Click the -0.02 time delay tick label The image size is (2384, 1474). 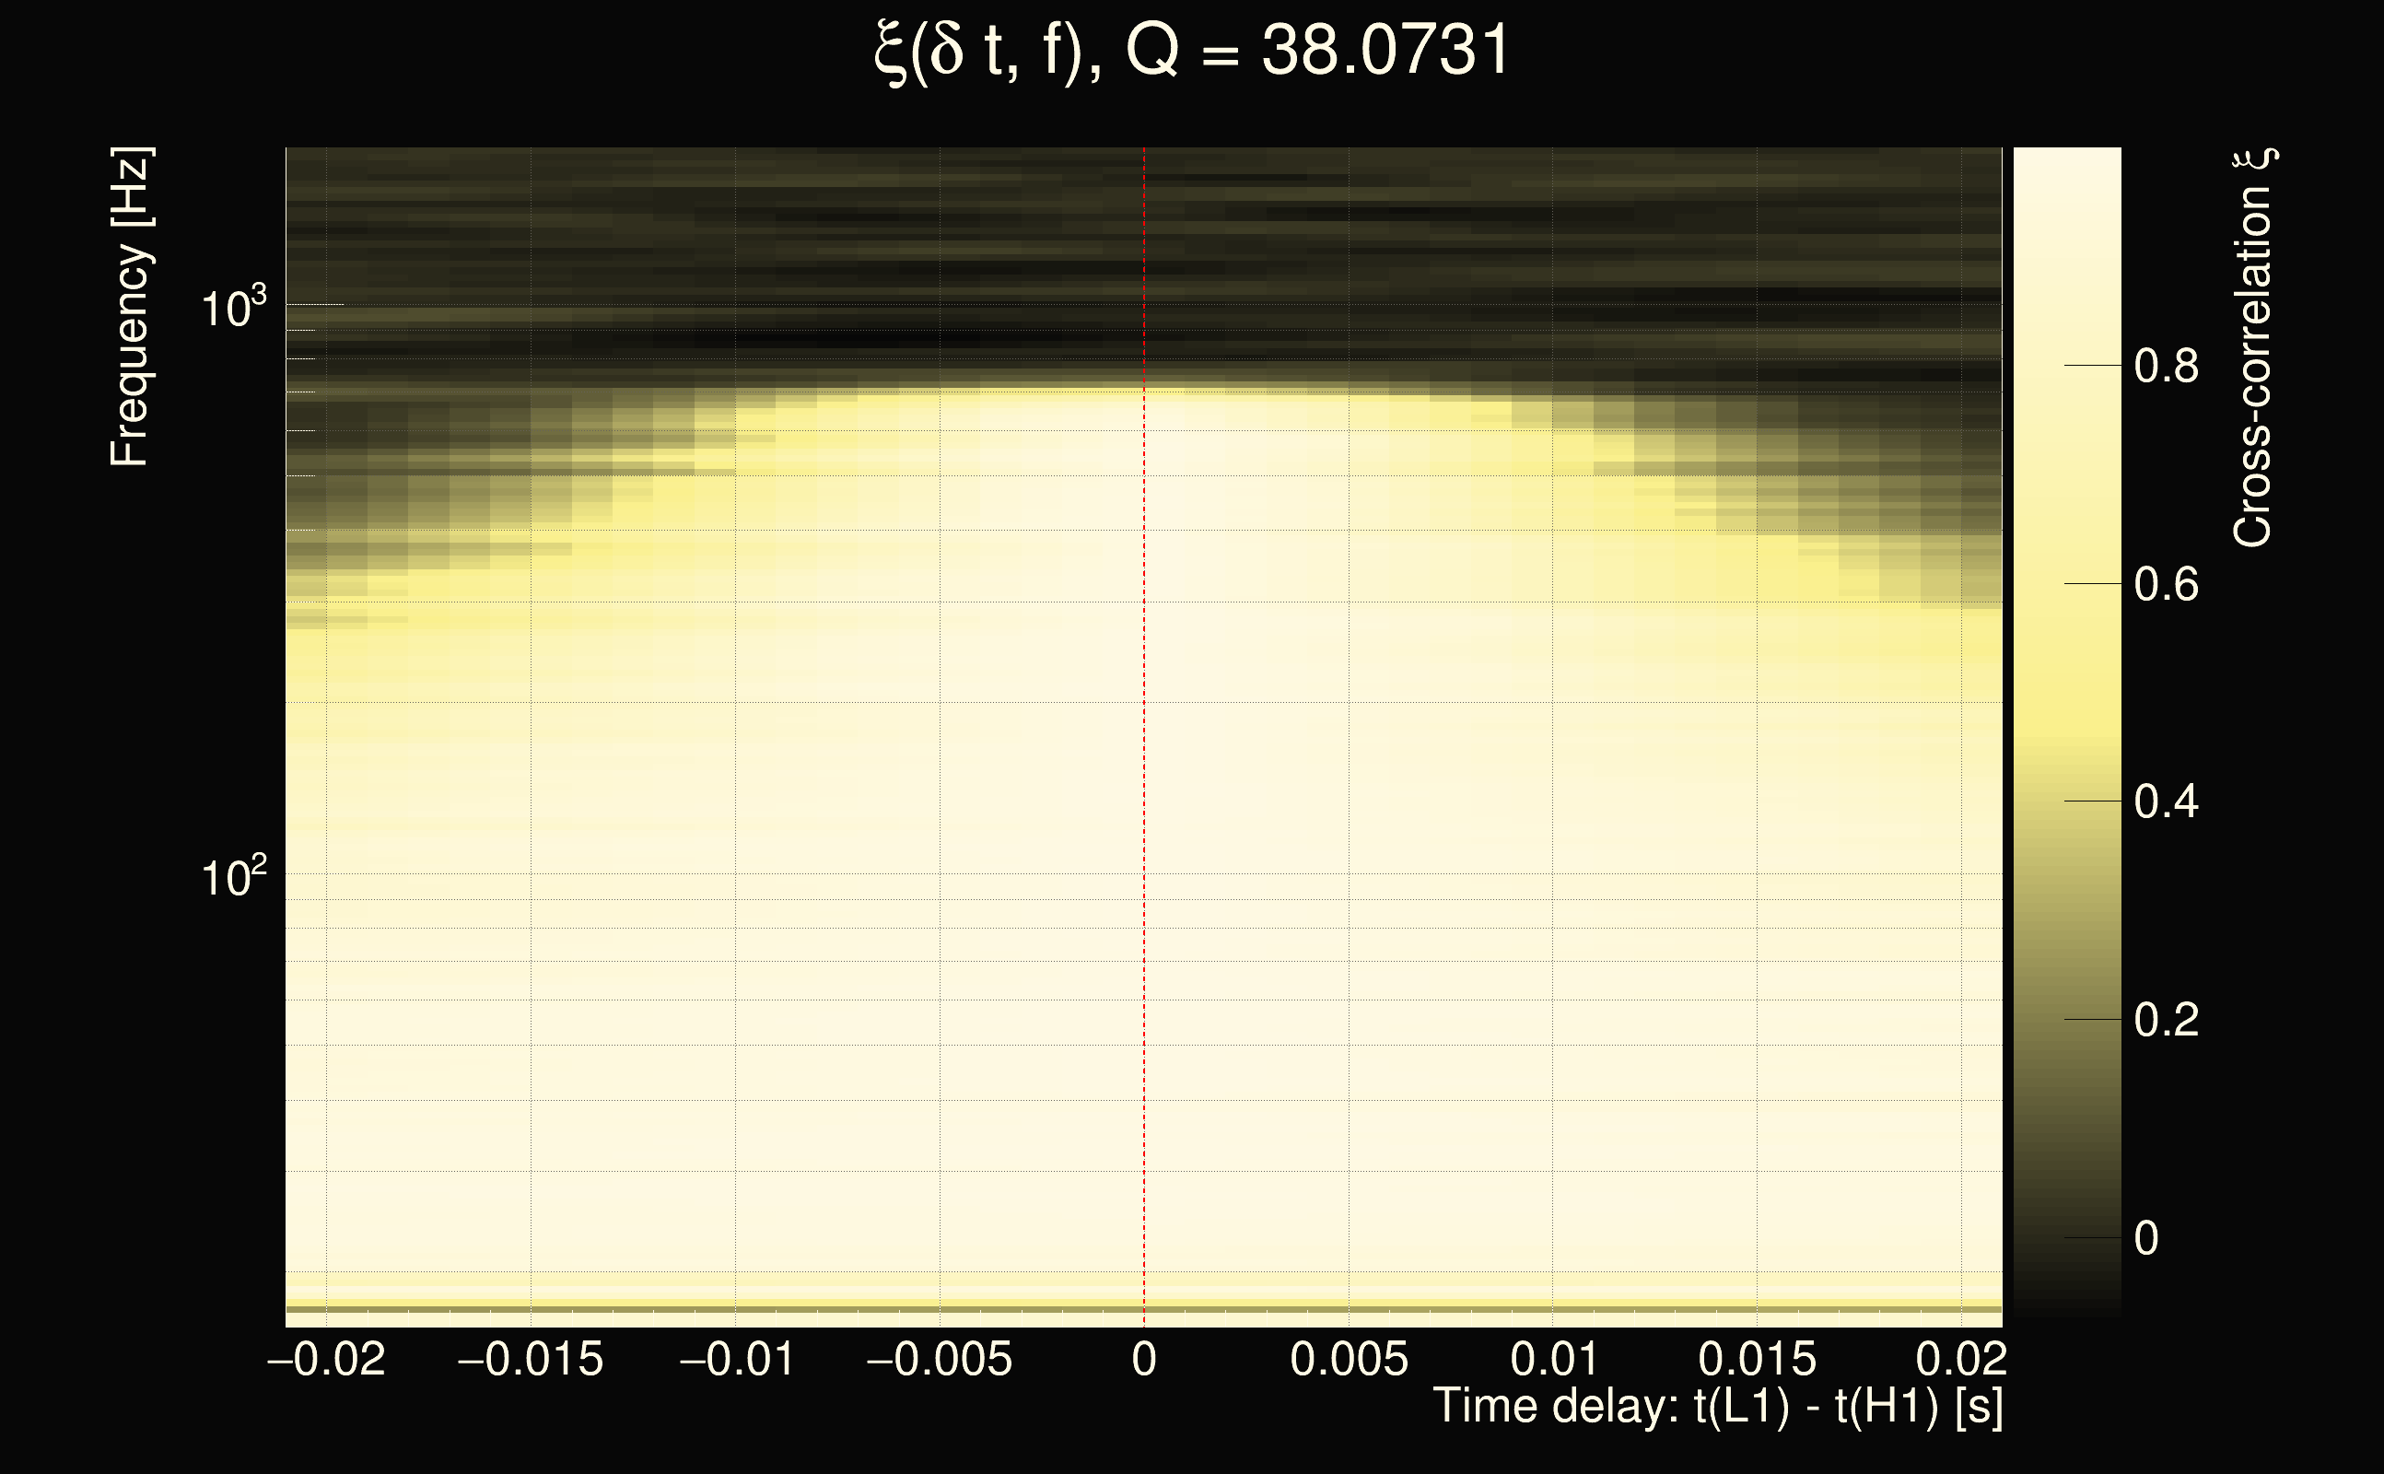(326, 1359)
